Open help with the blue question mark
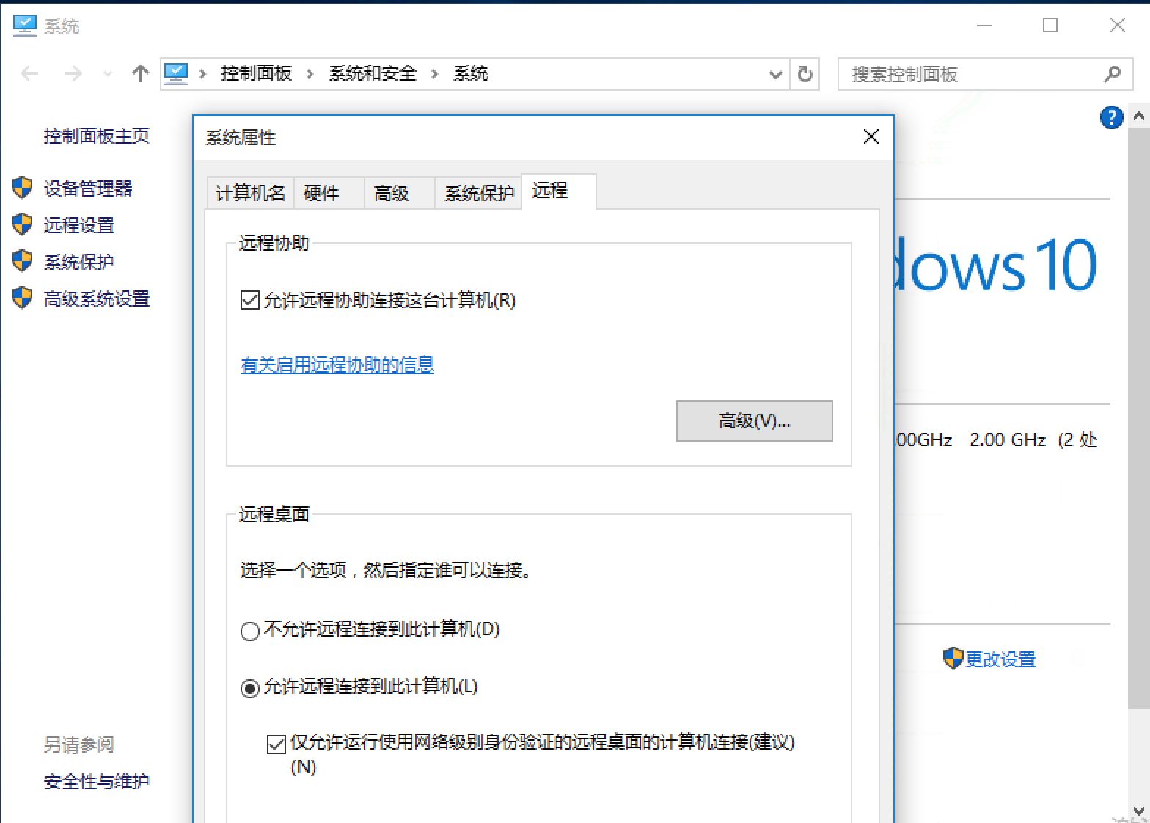This screenshot has height=823, width=1150. 1112,117
